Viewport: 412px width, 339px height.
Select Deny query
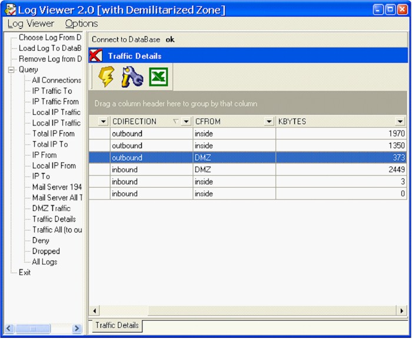pos(41,241)
